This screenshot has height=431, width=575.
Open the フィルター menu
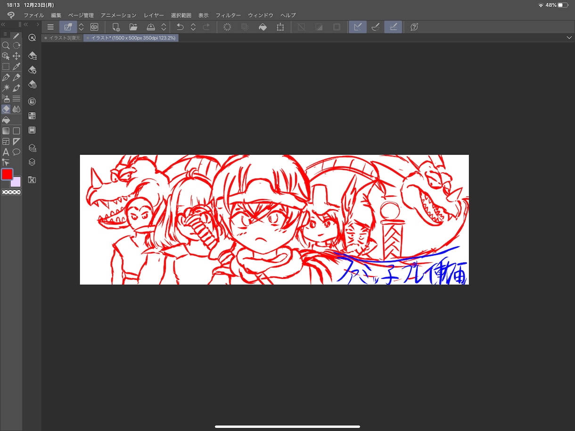tap(228, 16)
